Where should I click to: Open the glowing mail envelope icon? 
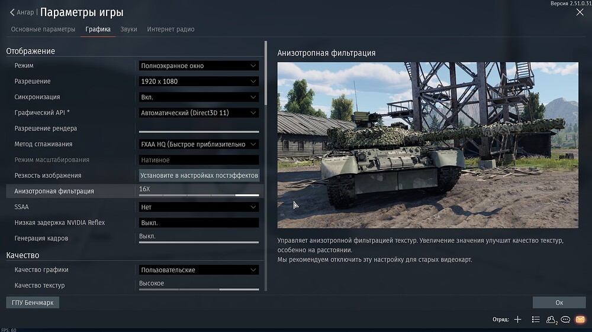pos(580,320)
